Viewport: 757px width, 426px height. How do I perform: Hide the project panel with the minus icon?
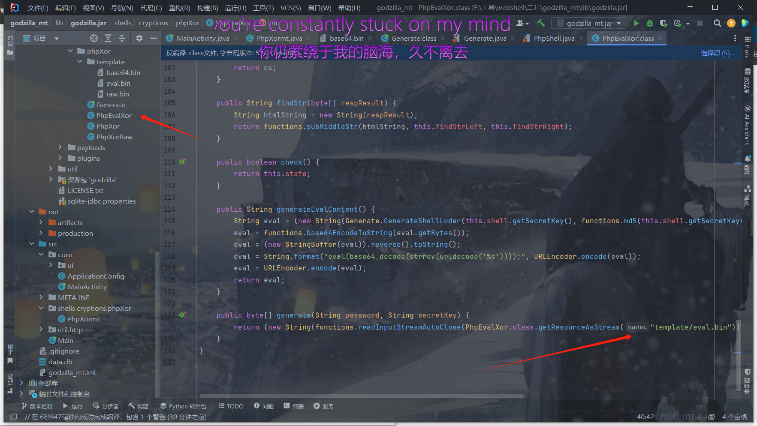coord(153,38)
